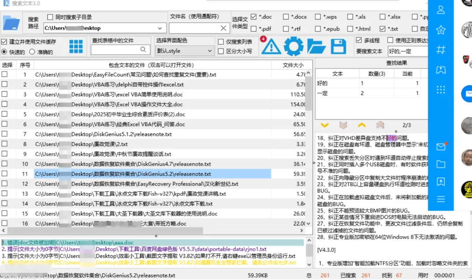Click the 文件大小 column header
The image size is (472, 280).
tap(293, 65)
